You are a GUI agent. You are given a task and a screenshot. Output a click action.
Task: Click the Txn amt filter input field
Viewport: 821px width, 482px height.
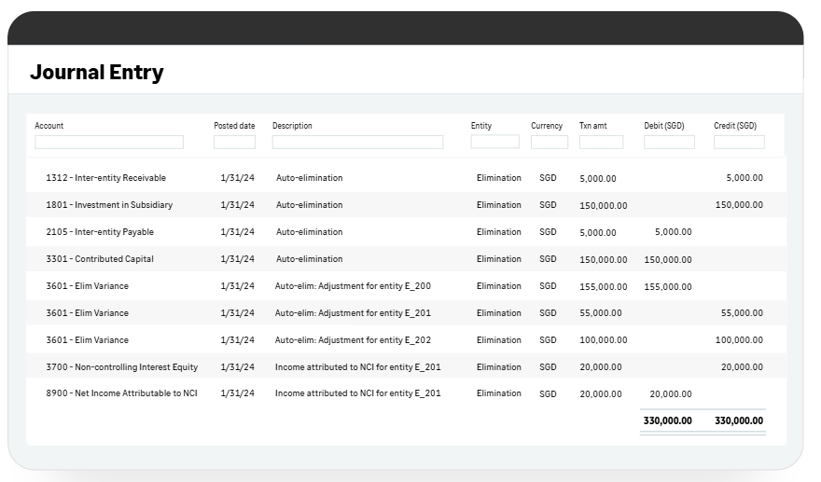tap(601, 142)
